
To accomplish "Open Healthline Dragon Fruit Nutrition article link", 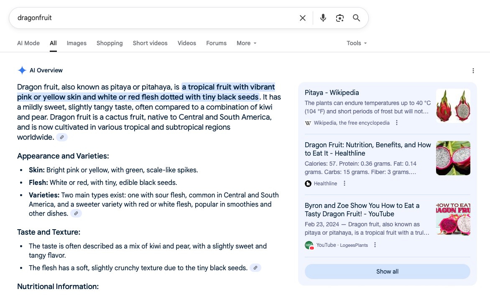I will click(367, 149).
